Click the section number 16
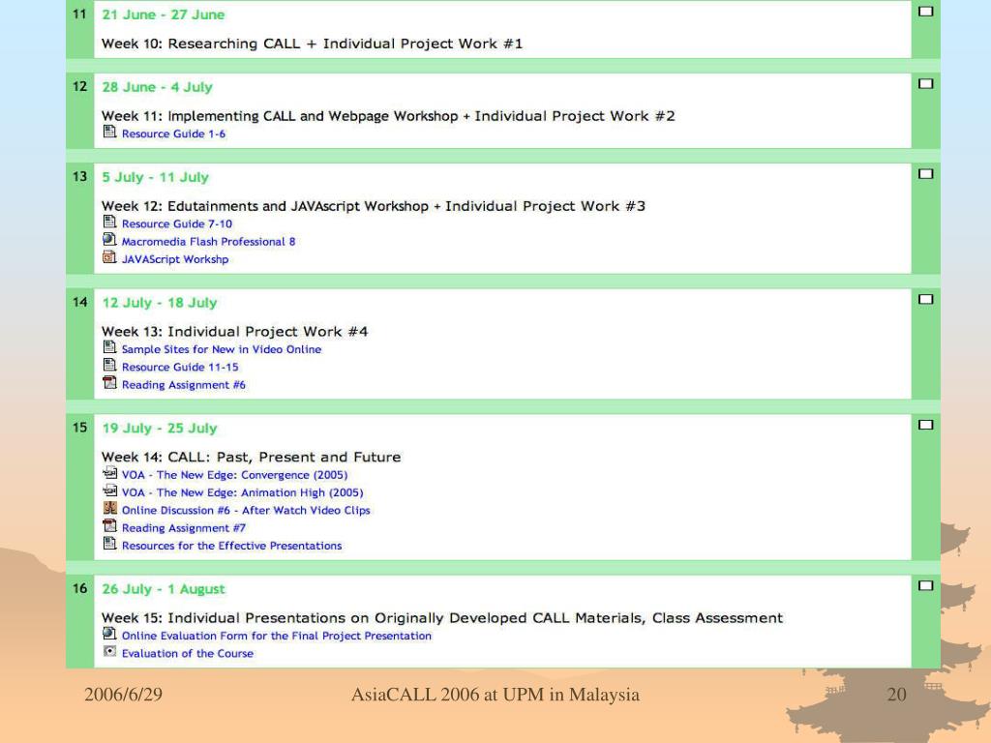The height and width of the screenshot is (743, 991). tap(79, 588)
